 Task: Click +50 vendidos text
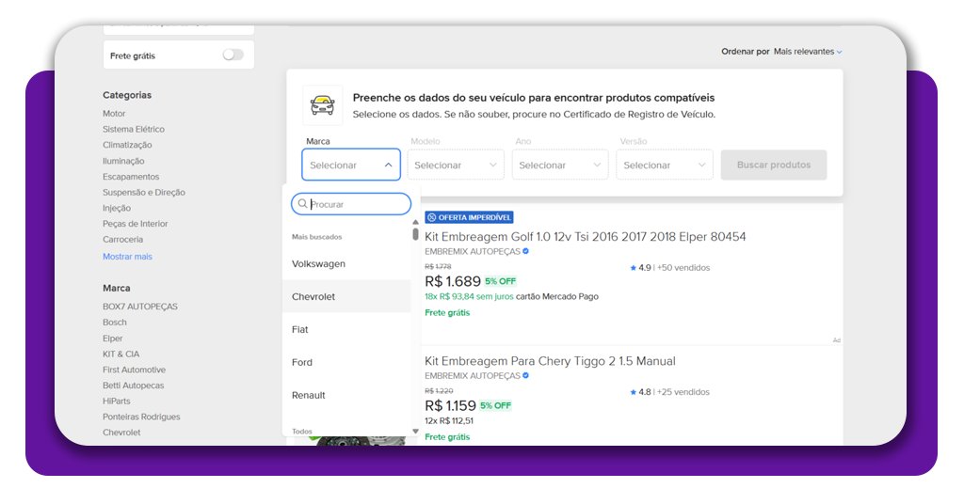[683, 268]
